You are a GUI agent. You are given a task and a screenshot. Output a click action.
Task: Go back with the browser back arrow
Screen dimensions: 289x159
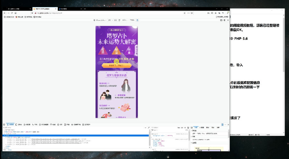(4, 13)
